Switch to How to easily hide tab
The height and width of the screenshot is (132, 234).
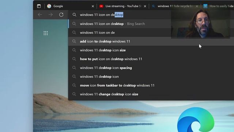(x=218, y=6)
